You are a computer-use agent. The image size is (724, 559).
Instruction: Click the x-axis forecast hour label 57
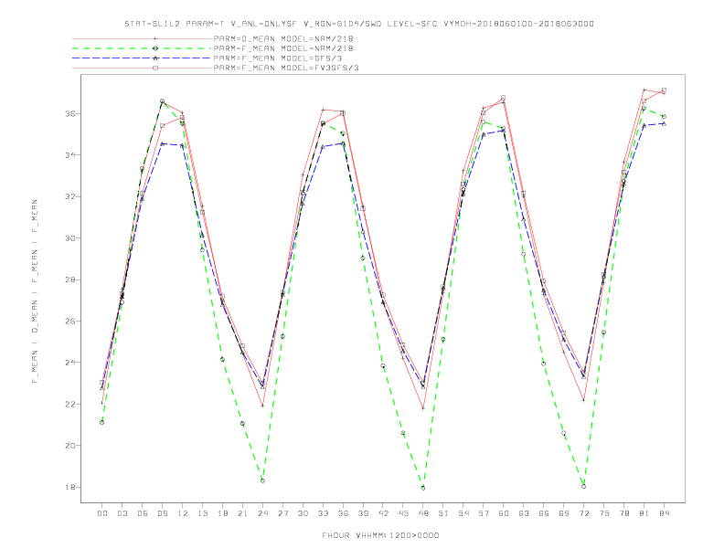coord(484,513)
